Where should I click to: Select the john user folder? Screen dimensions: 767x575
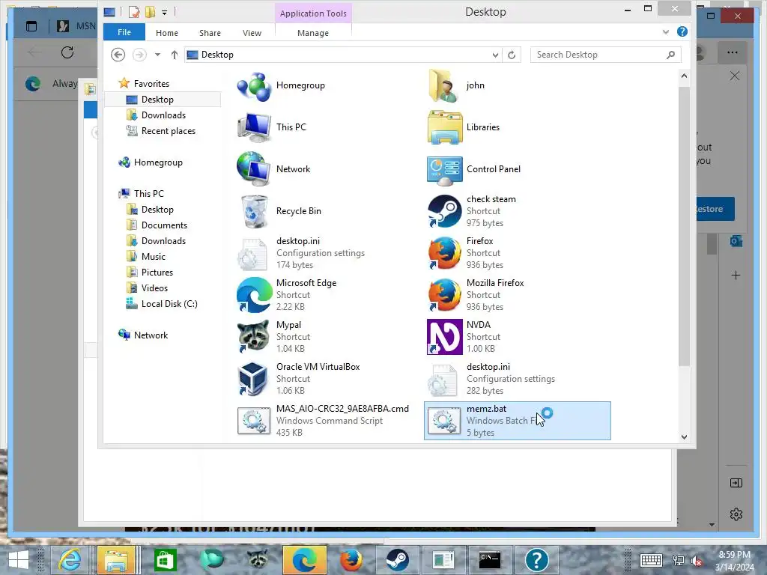tap(456, 85)
